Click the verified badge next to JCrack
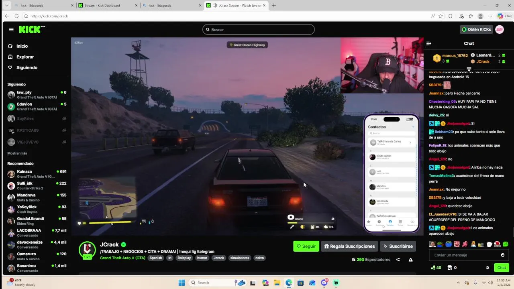Image resolution: width=514 pixels, height=289 pixels. point(124,244)
